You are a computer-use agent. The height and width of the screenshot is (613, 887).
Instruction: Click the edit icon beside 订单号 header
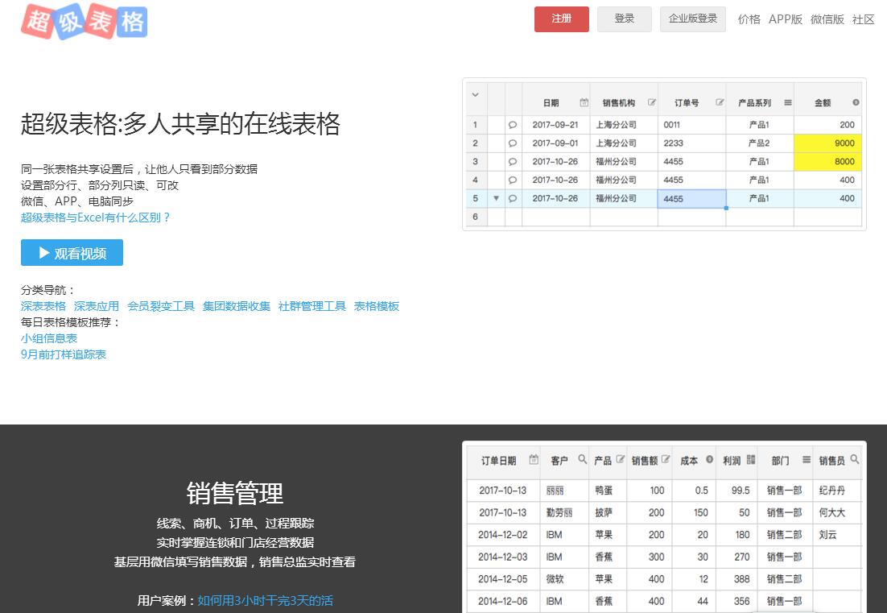point(720,102)
